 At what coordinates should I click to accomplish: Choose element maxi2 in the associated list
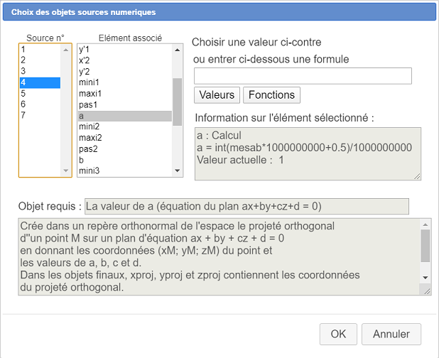(125, 138)
